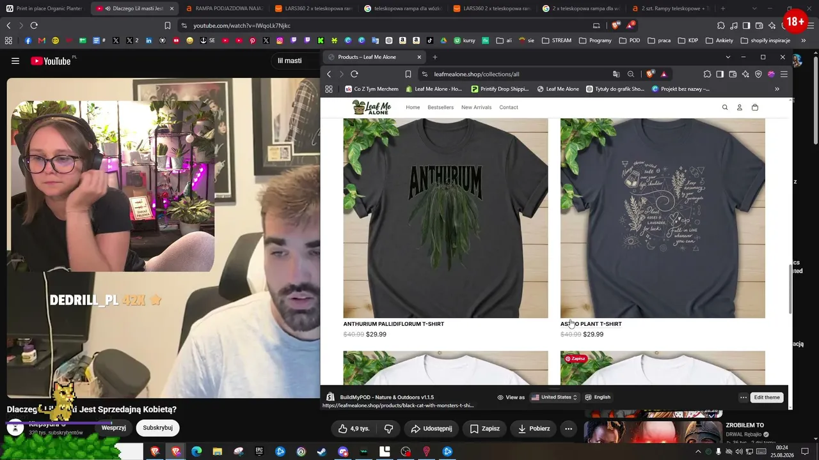Viewport: 819px width, 460px height.
Task: Switch to '2 szt. Rampy teleskopowe' tab
Action: coord(671,8)
